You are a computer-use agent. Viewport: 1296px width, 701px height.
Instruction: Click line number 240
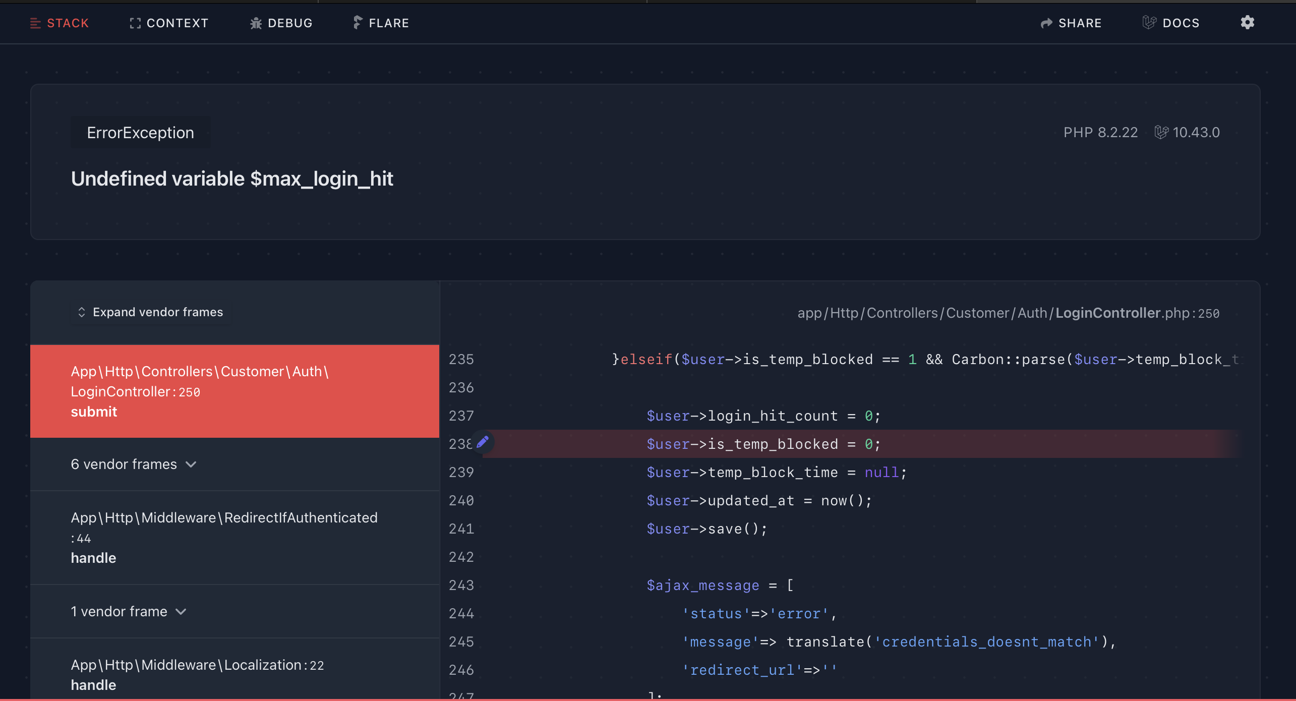click(461, 500)
